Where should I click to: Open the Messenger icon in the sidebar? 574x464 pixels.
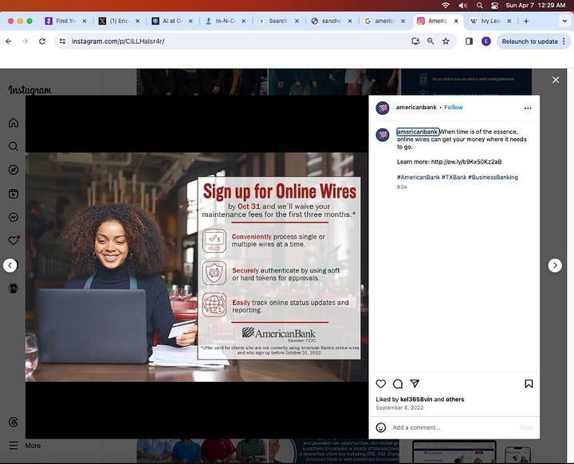point(14,217)
